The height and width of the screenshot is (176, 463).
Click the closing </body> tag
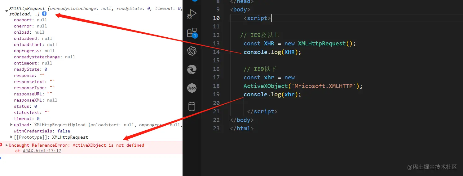coord(242,120)
